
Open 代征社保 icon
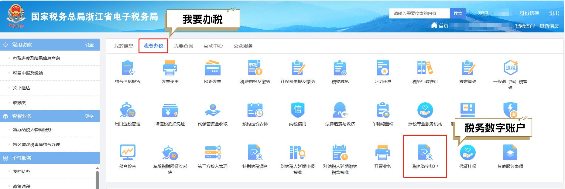pyautogui.click(x=468, y=152)
